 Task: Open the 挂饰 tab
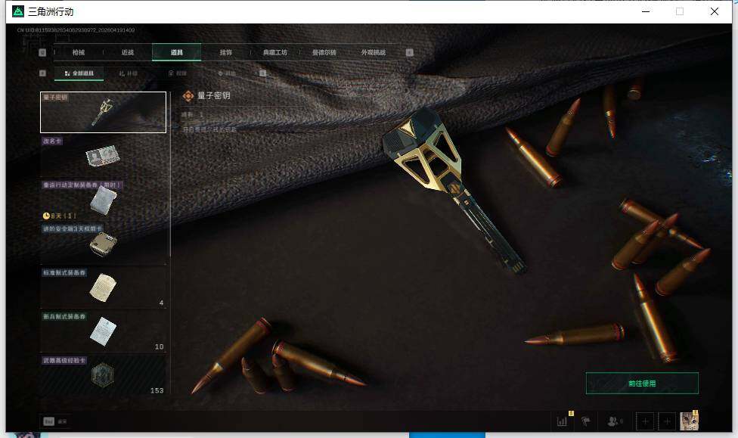[226, 52]
